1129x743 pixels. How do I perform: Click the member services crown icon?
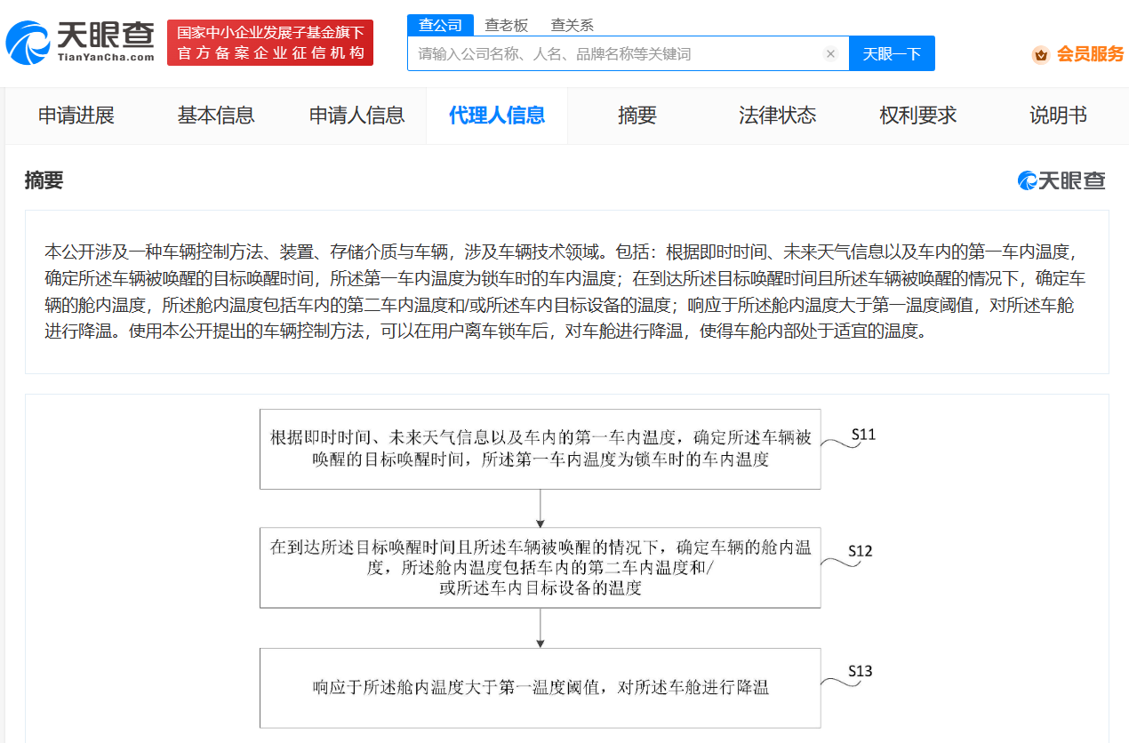pyautogui.click(x=1041, y=54)
